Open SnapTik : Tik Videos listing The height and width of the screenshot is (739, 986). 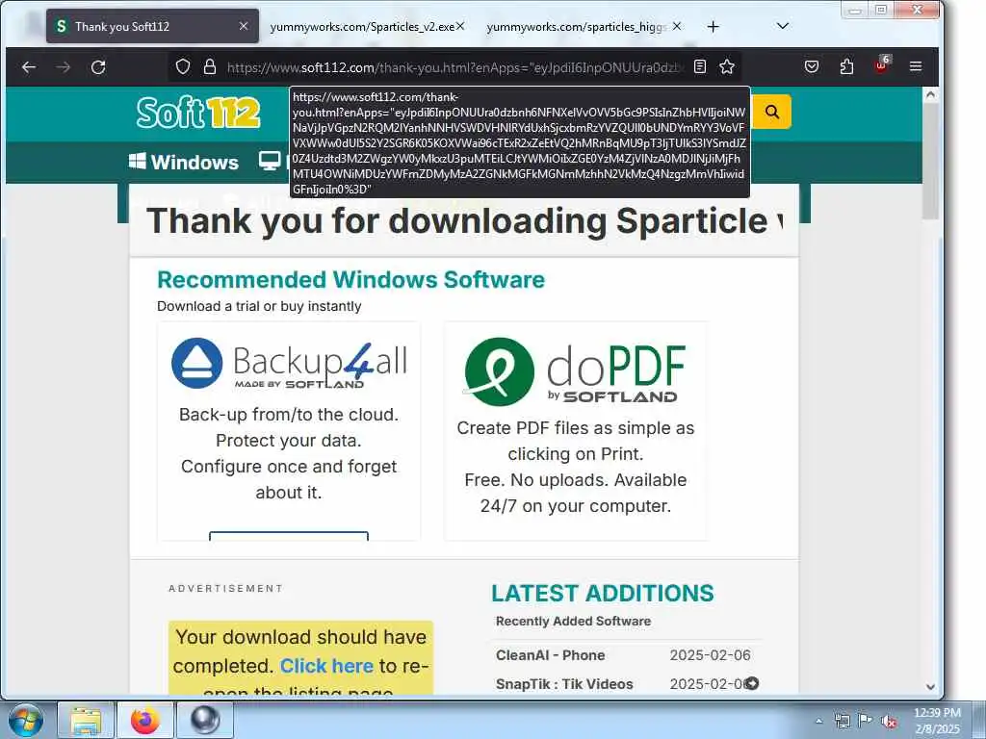click(x=564, y=684)
